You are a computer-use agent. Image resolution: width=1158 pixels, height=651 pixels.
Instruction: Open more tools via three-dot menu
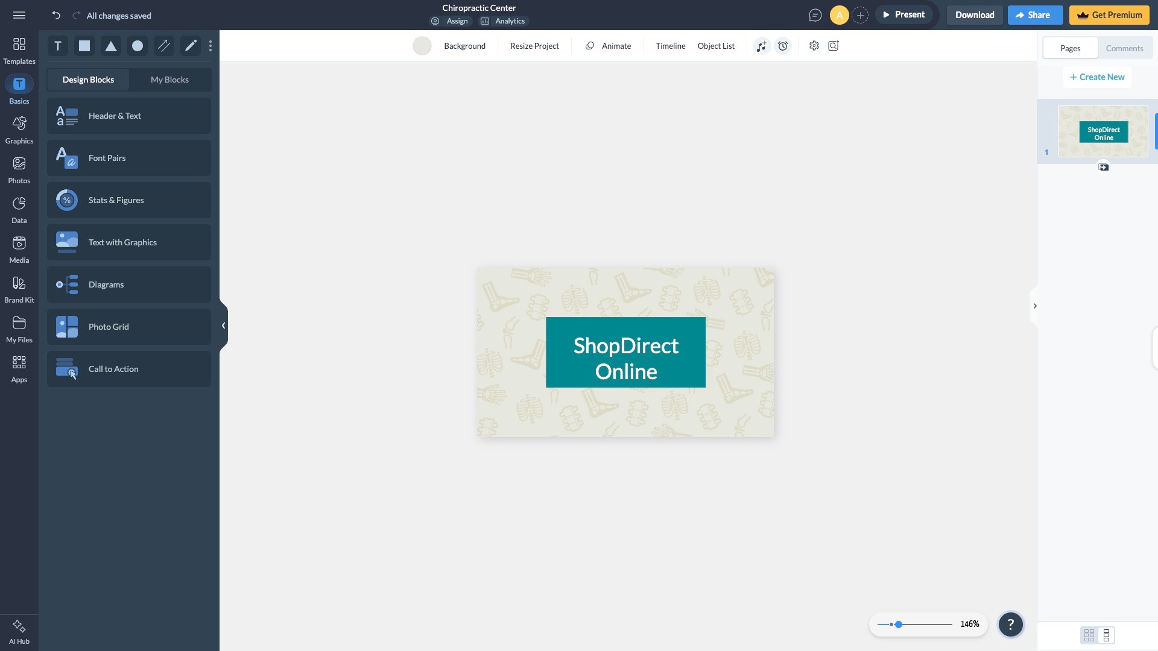[x=210, y=46]
